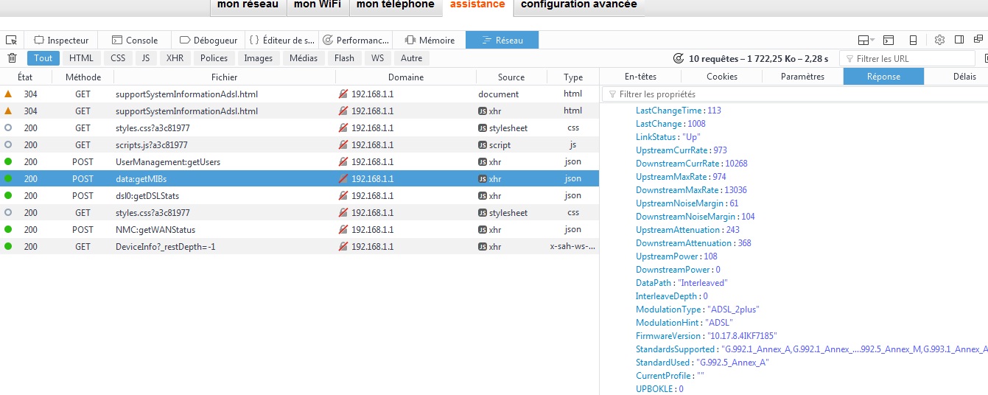Dock developer tools to the side
Screen dimensions: 988x395
click(959, 40)
